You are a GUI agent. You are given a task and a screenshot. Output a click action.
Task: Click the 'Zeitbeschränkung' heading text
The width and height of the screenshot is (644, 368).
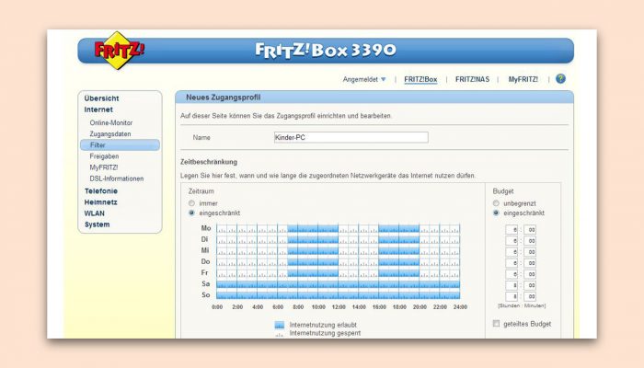[209, 162]
